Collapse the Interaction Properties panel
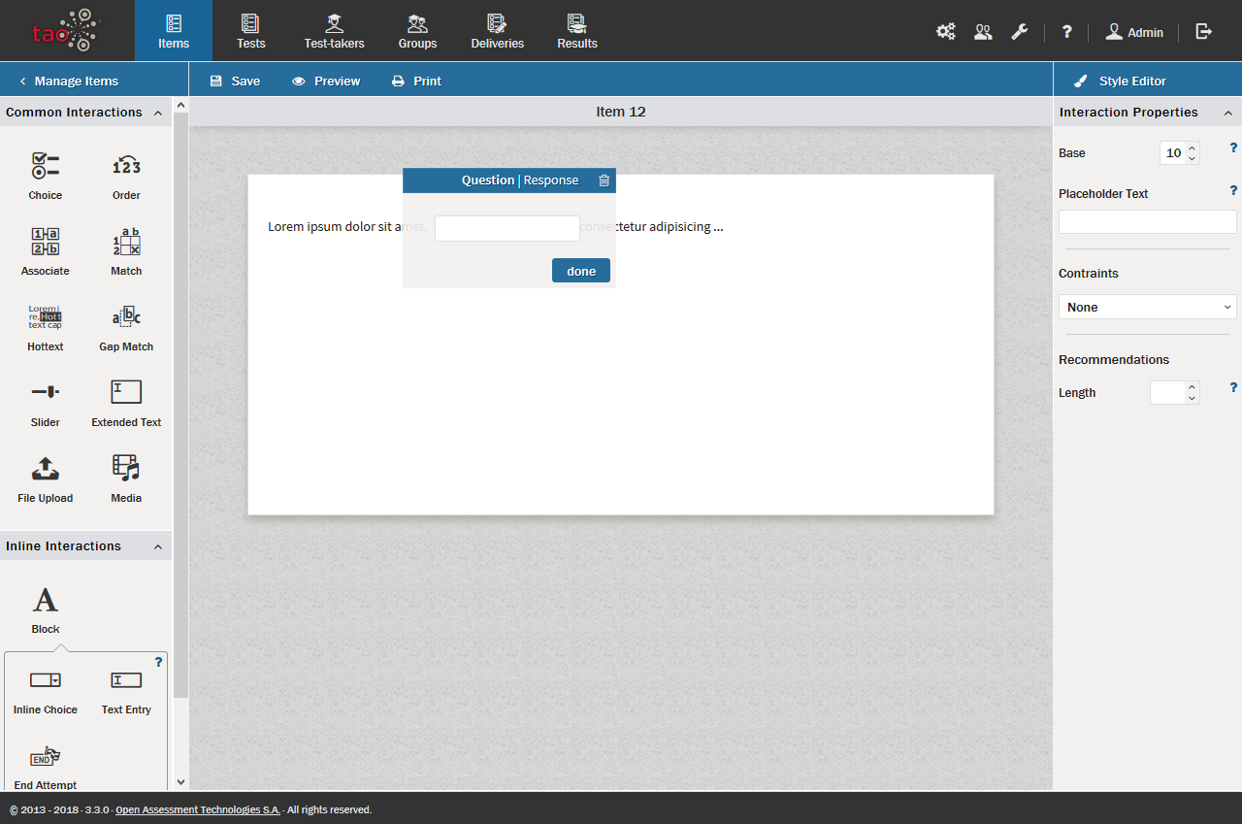Viewport: 1242px width, 824px height. [x=1227, y=113]
